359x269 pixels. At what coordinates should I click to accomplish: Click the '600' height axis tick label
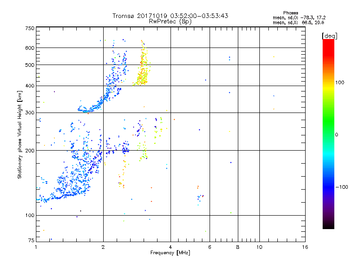click(x=30, y=48)
